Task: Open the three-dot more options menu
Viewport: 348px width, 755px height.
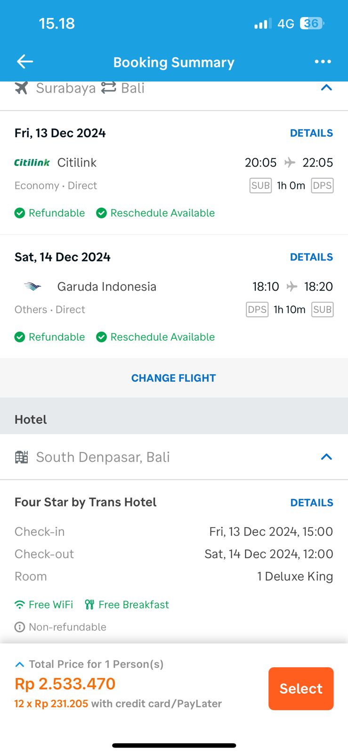Action: 323,61
